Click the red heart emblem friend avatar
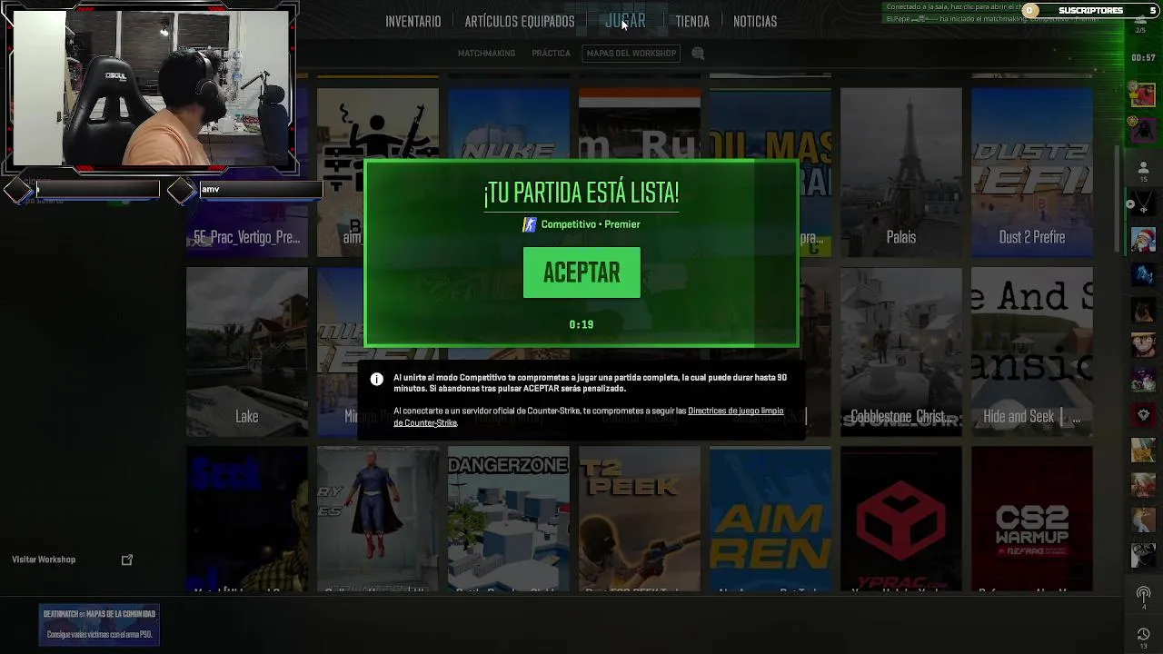The image size is (1163, 654). [1143, 415]
